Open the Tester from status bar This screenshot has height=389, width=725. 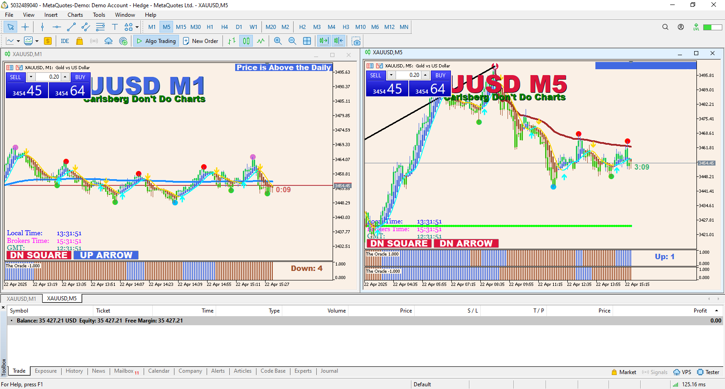coord(708,372)
